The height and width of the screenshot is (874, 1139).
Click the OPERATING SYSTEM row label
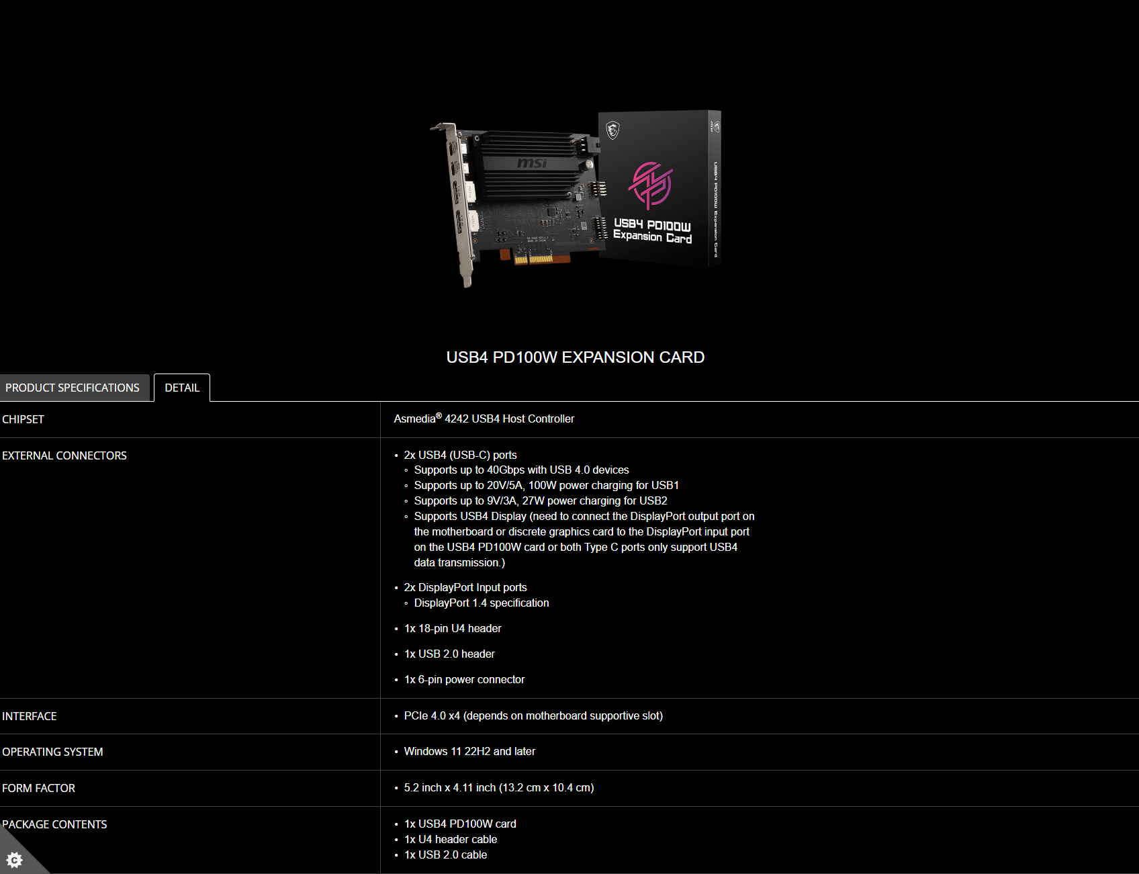tap(53, 752)
